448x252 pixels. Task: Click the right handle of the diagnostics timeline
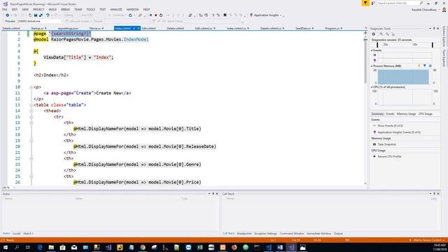(433, 45)
